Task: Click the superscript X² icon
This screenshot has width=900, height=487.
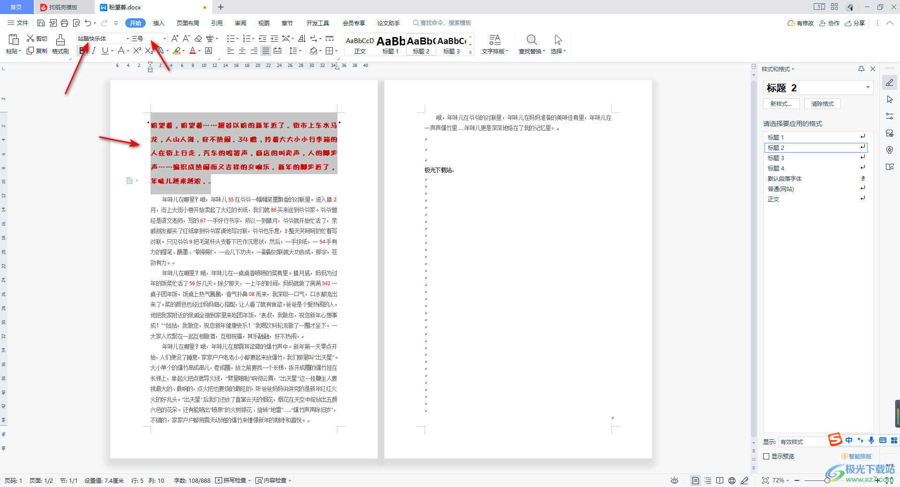Action: tap(137, 51)
